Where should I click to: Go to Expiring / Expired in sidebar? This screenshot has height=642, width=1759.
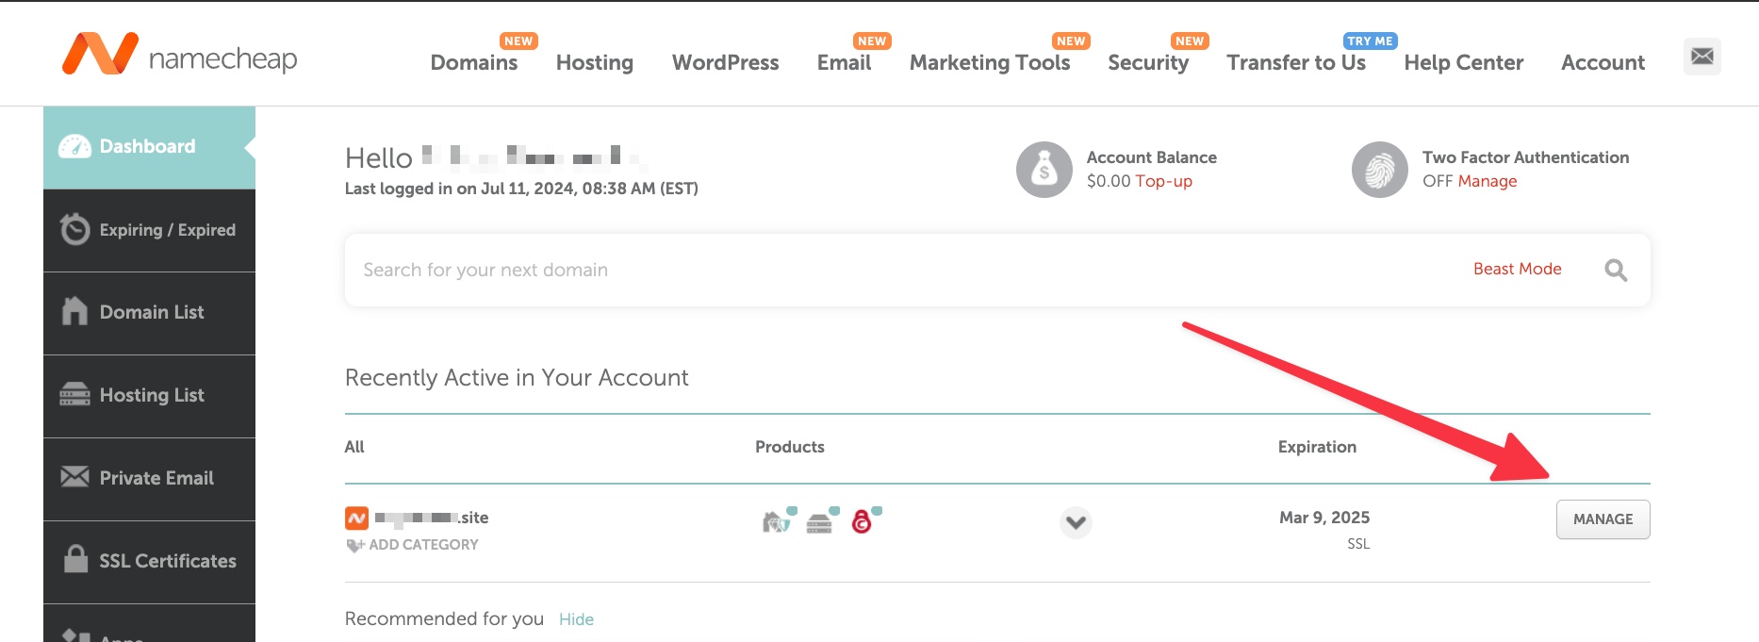click(149, 230)
